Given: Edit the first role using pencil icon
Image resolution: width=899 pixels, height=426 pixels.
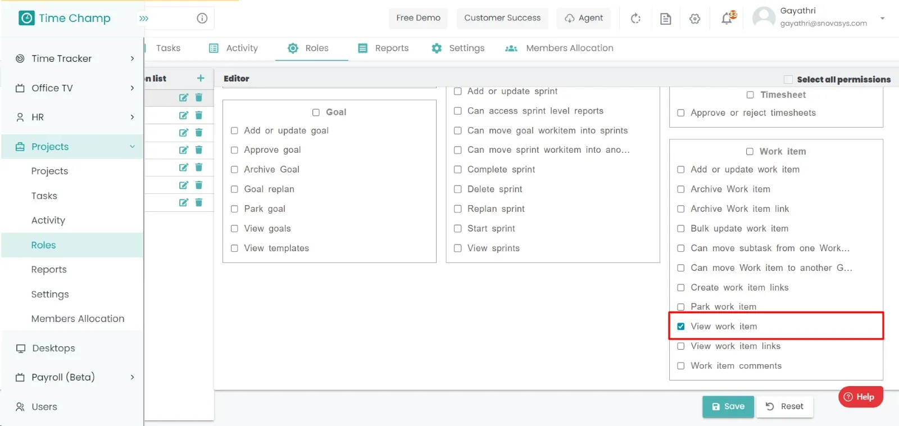Looking at the screenshot, I should 183,97.
